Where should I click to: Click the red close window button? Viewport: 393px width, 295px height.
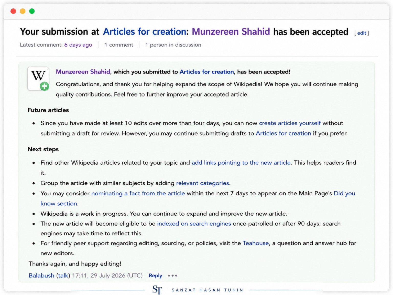tap(13, 11)
